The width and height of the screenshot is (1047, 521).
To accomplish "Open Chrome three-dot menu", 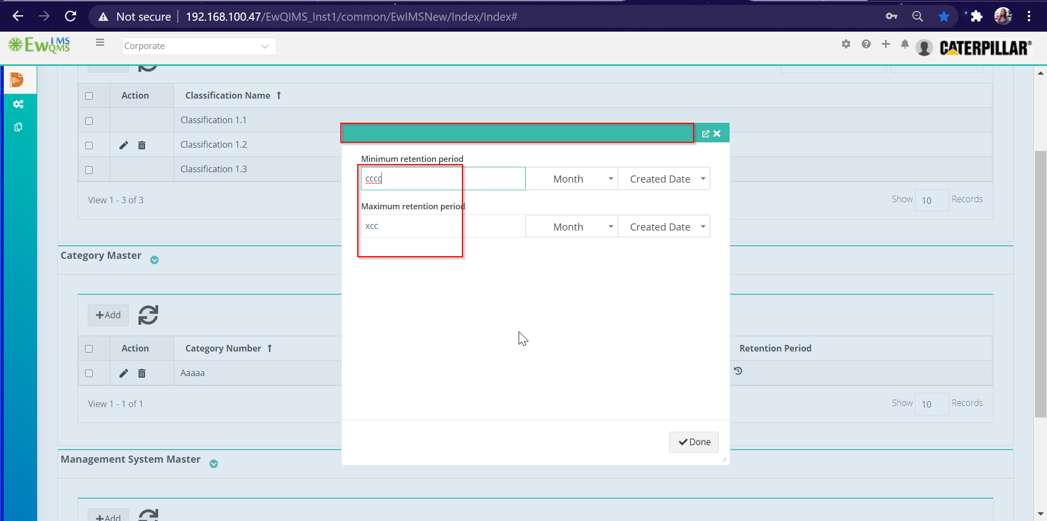I will [1029, 16].
